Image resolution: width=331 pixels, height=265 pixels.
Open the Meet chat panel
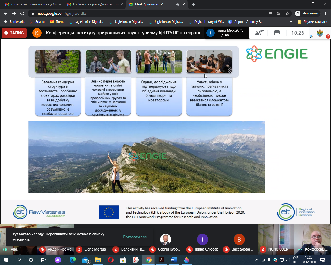(277, 33)
